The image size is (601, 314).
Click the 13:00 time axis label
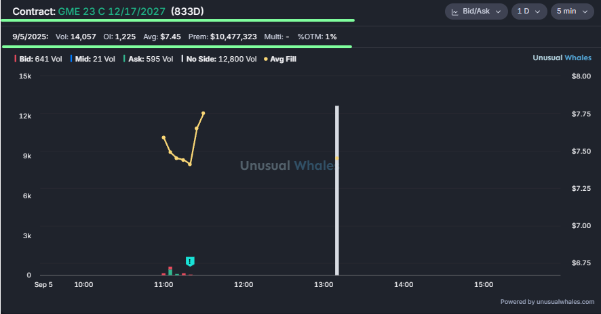click(324, 284)
